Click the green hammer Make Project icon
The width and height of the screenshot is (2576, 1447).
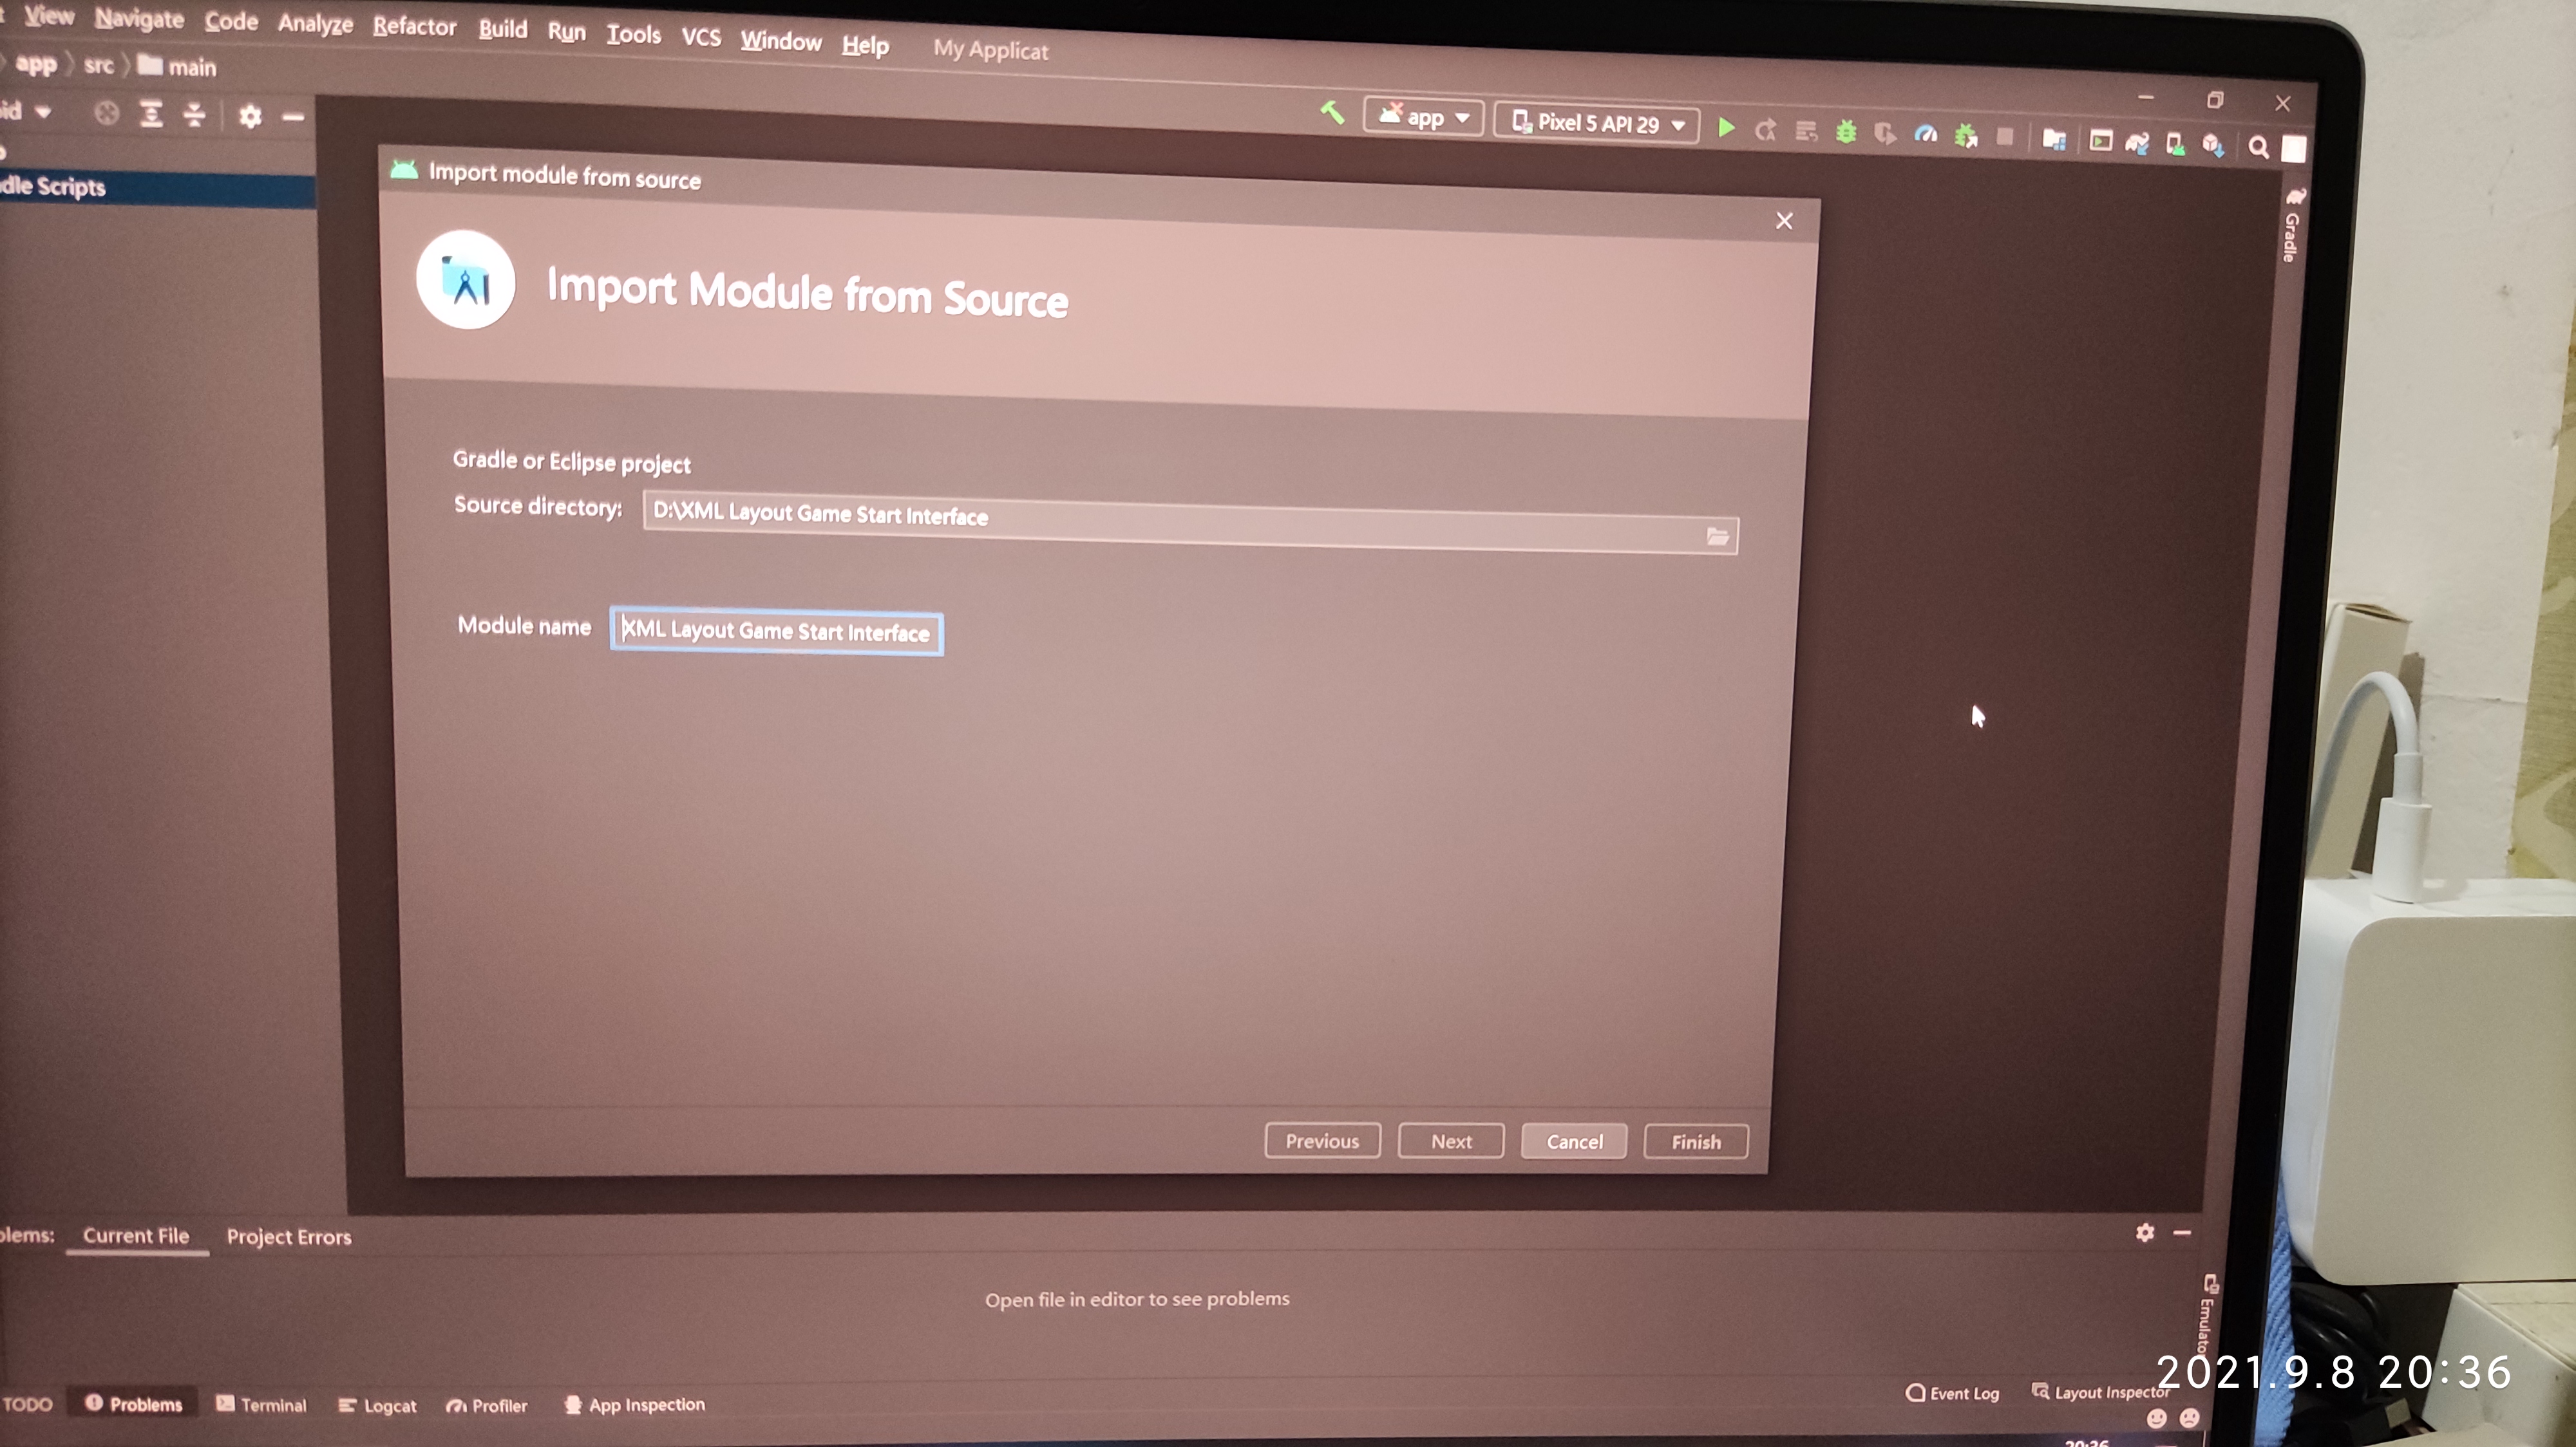(1332, 112)
